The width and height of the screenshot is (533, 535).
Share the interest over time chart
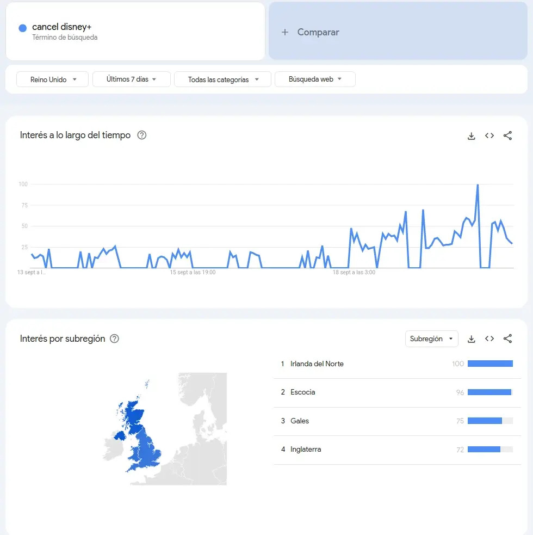(507, 136)
